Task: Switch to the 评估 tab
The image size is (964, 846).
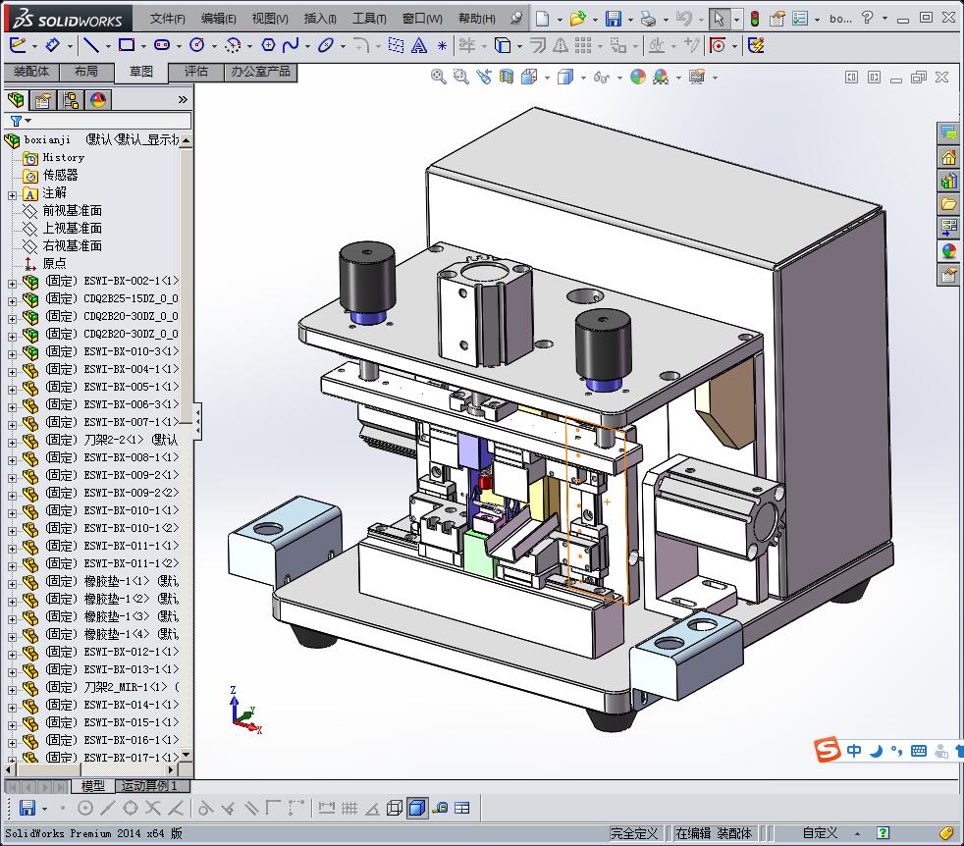Action: point(196,72)
